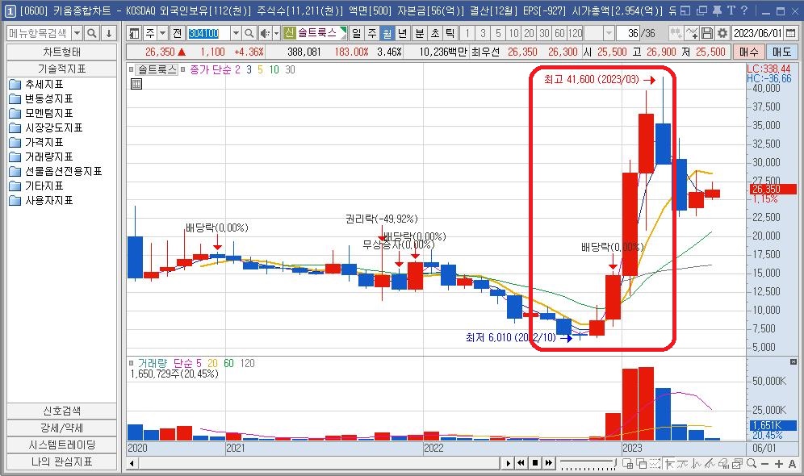Click the pin icon in title bar
The width and height of the screenshot is (804, 476).
[717, 10]
